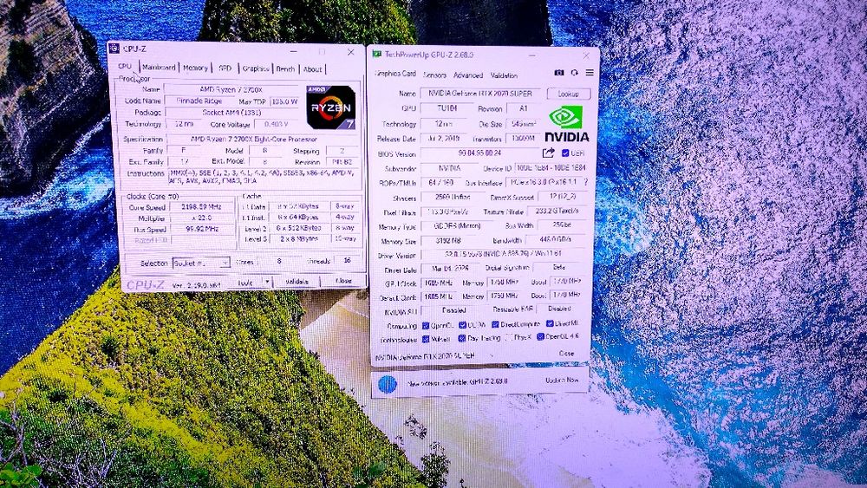Click the Close button in CPU-Z
Image resolution: width=867 pixels, height=488 pixels.
click(x=342, y=281)
